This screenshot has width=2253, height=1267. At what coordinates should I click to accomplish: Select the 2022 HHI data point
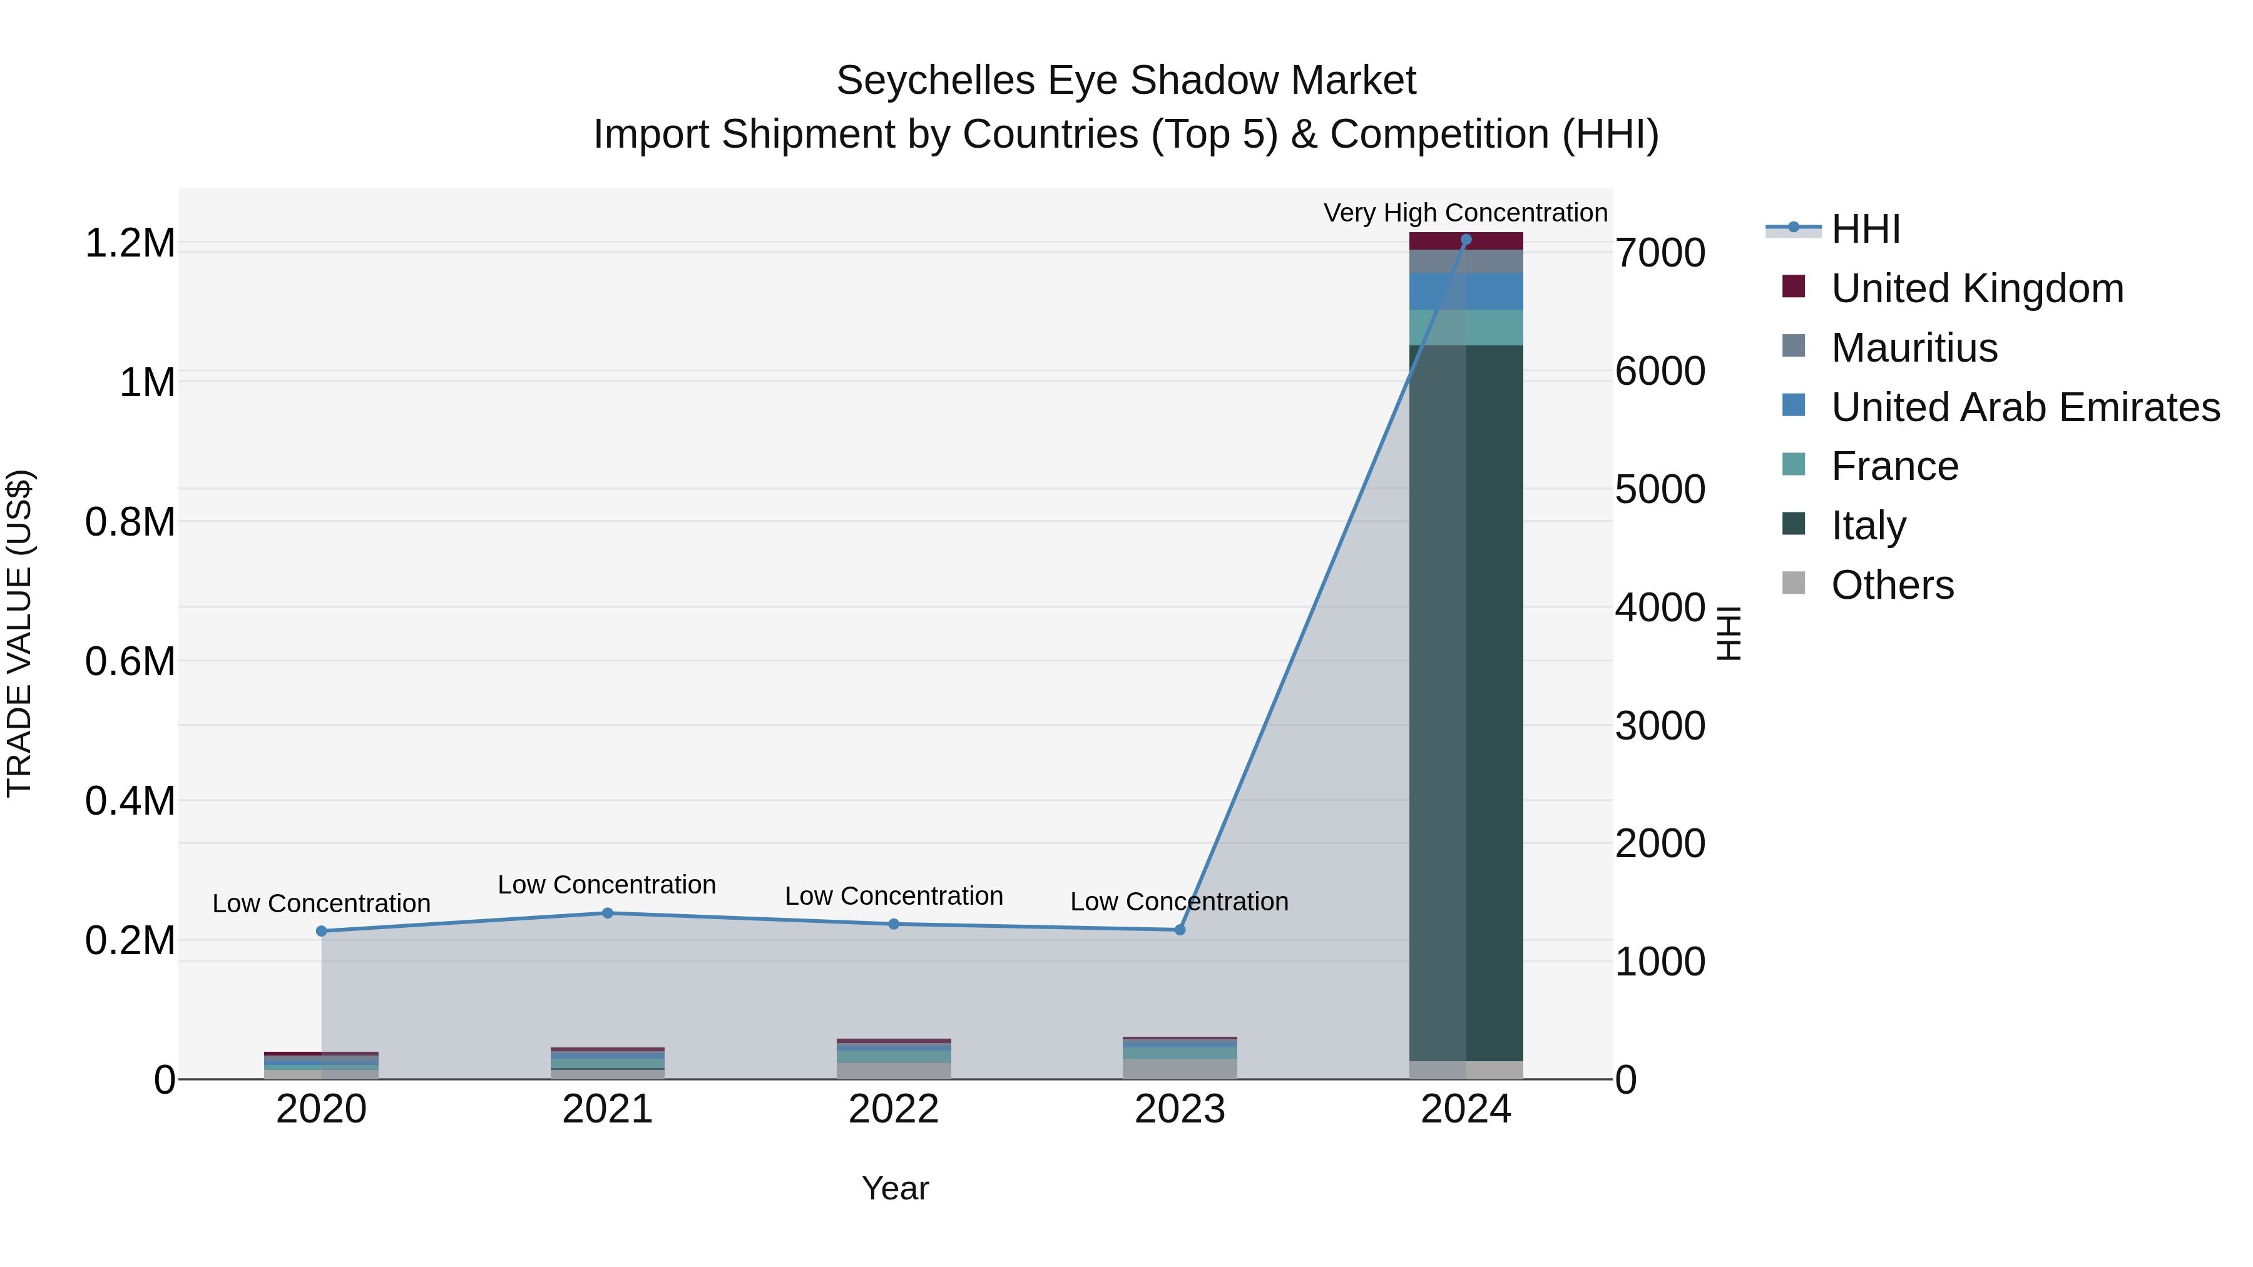[894, 924]
